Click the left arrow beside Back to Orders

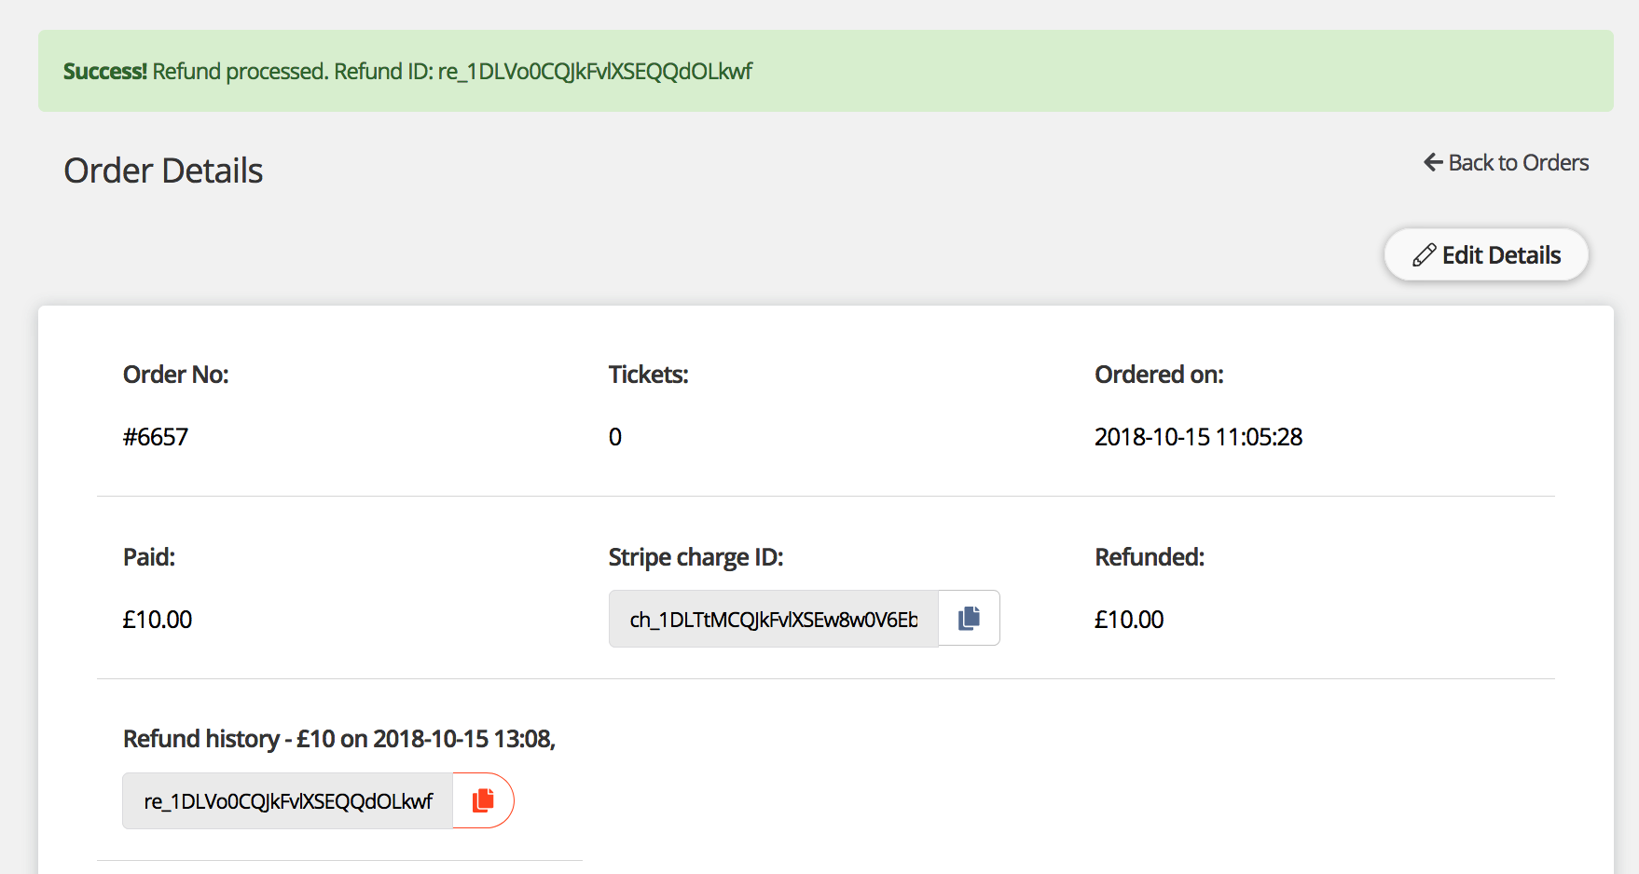click(1433, 162)
